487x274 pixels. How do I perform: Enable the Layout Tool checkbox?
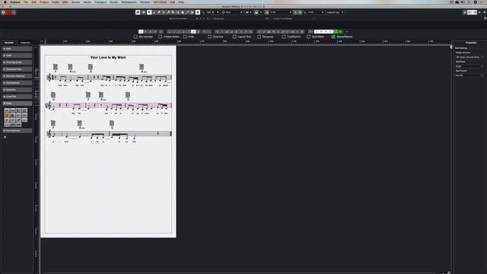click(x=234, y=37)
